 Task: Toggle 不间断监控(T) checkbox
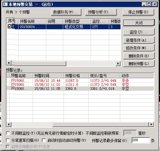point(8,133)
